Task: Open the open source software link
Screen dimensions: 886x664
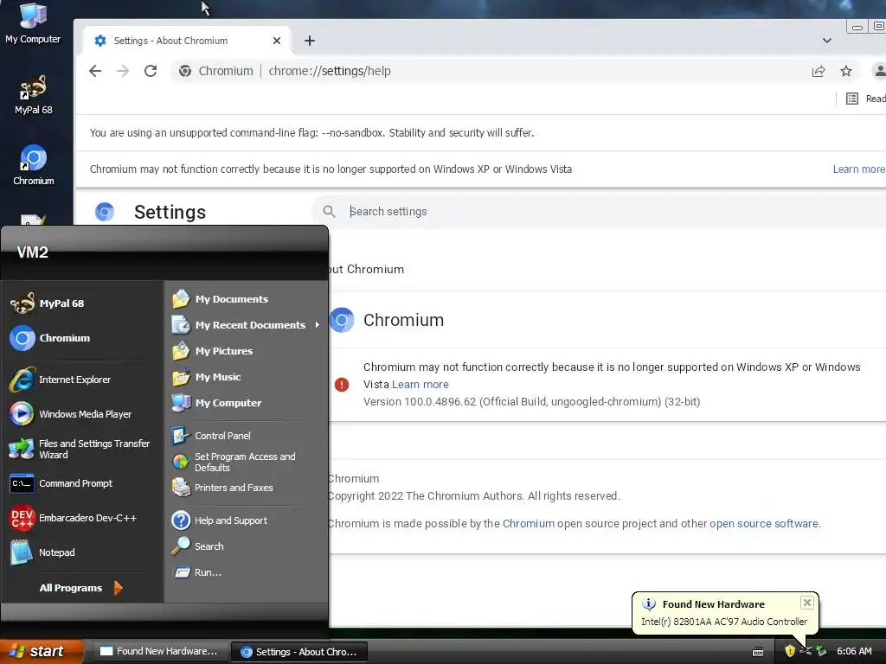Action: point(763,523)
